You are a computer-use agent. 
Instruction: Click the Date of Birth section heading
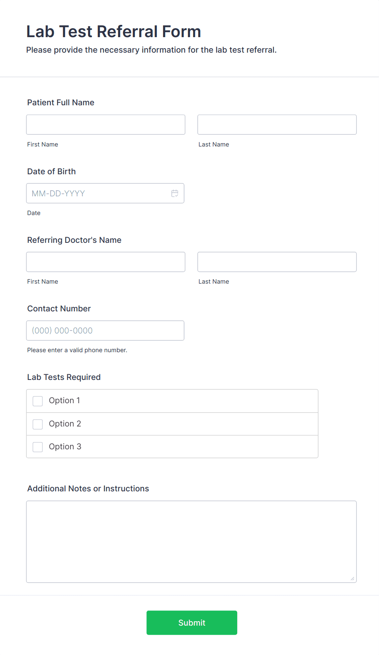(x=51, y=171)
